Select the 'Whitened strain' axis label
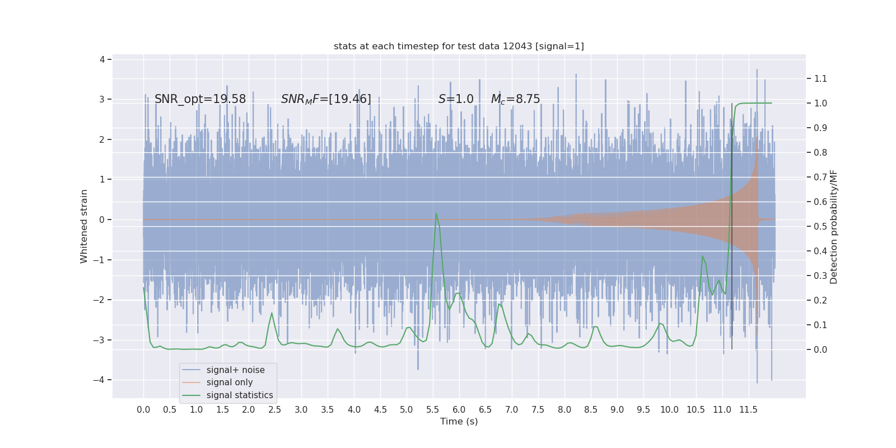Viewport: 896px width, 448px height. tap(84, 226)
